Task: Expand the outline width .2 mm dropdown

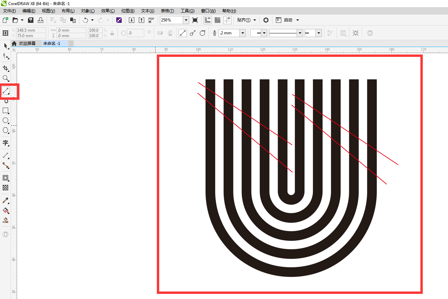Action: [x=242, y=33]
